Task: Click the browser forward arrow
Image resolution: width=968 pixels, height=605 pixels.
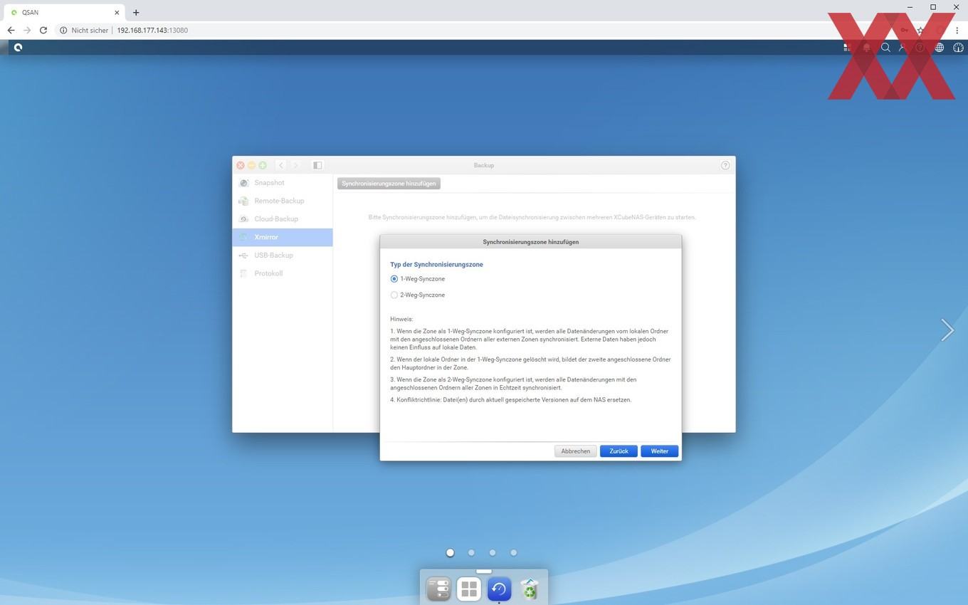Action: (x=27, y=31)
